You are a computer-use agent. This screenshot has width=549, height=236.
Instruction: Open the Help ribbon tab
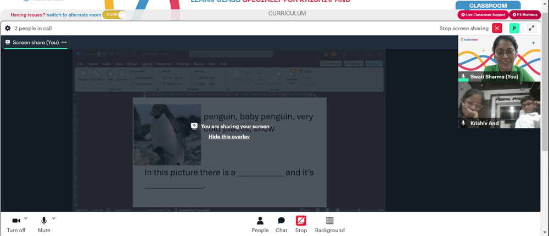tap(223, 64)
